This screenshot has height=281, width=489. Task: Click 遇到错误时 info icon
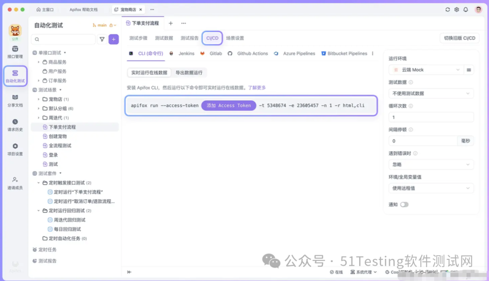click(415, 153)
